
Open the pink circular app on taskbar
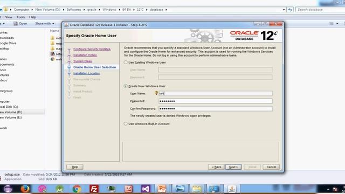tap(42, 189)
